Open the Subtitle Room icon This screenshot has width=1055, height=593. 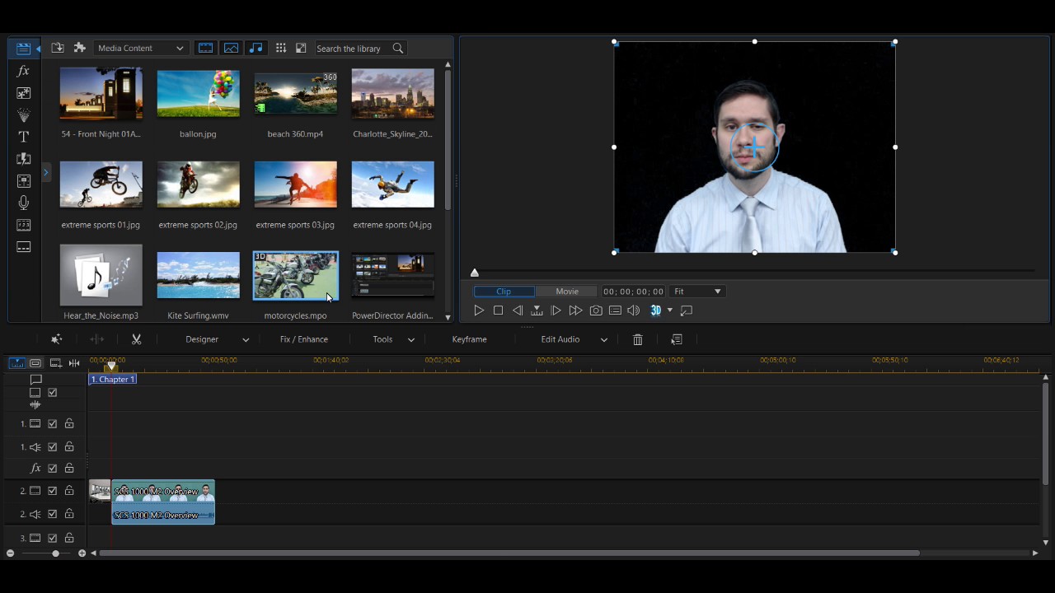point(23,247)
